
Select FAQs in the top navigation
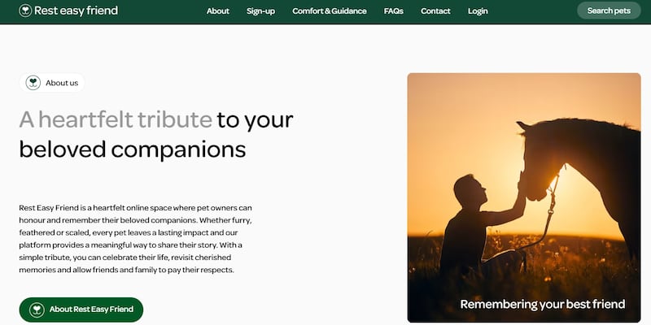(x=394, y=11)
